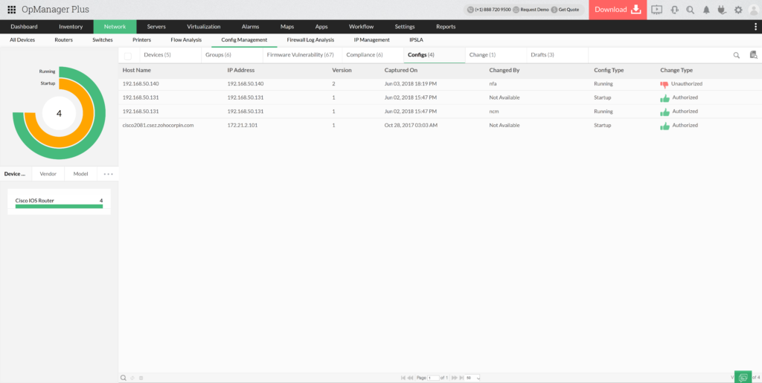Open the green chat support widget

pos(743,377)
